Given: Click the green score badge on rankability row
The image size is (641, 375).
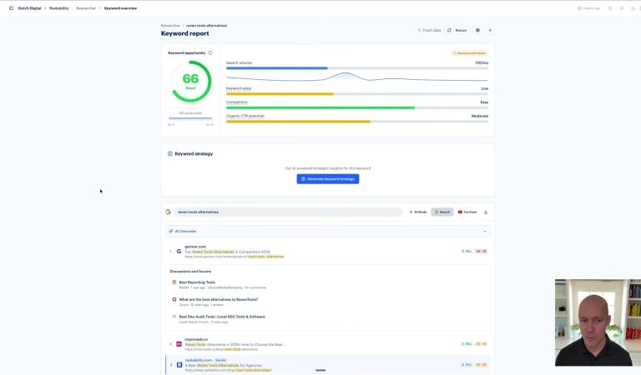Looking at the screenshot, I should [467, 365].
